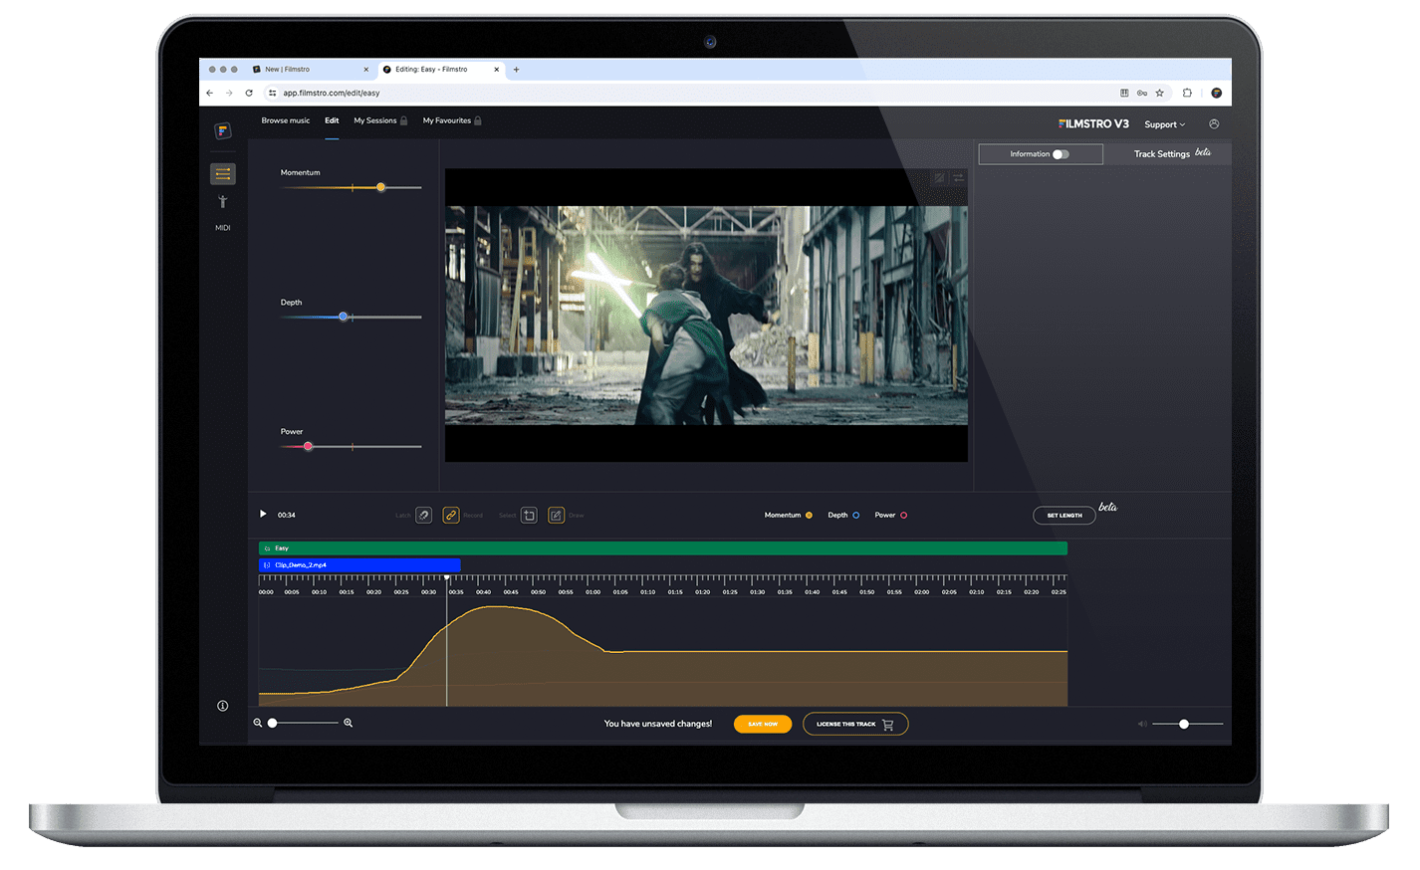Pick the Draw tool icon

556,516
